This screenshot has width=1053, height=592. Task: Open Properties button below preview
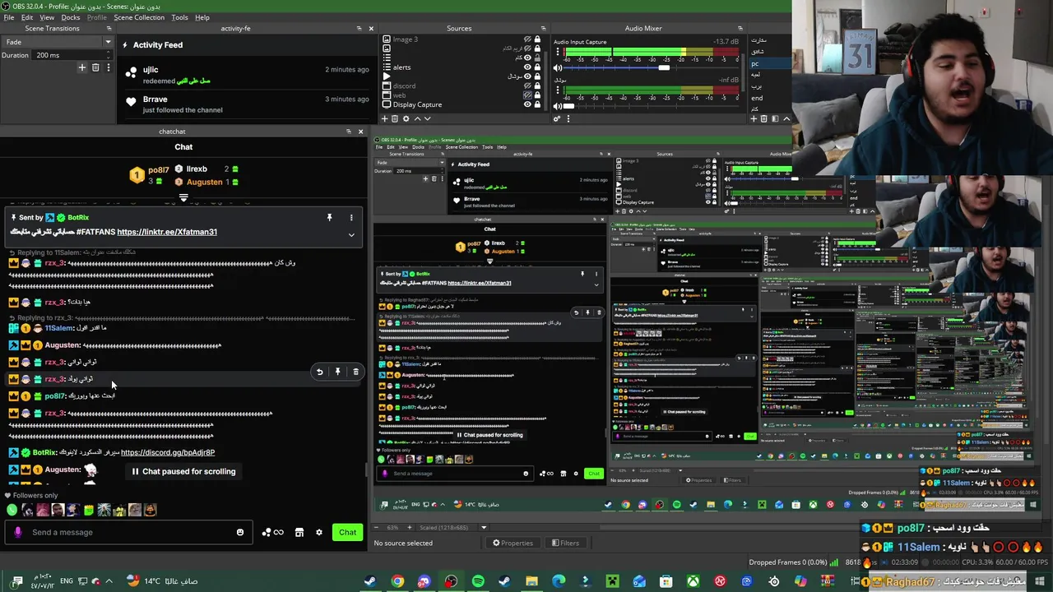[512, 543]
